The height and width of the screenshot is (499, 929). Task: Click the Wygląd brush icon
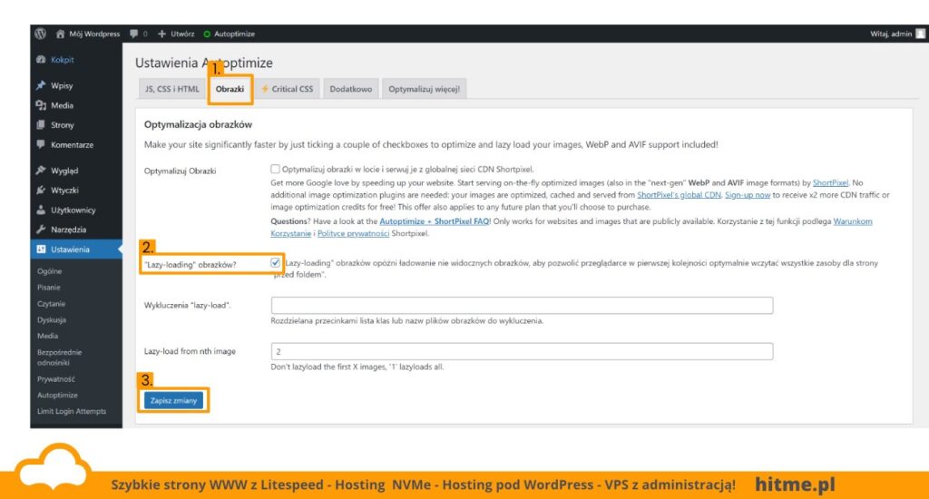[x=41, y=171]
